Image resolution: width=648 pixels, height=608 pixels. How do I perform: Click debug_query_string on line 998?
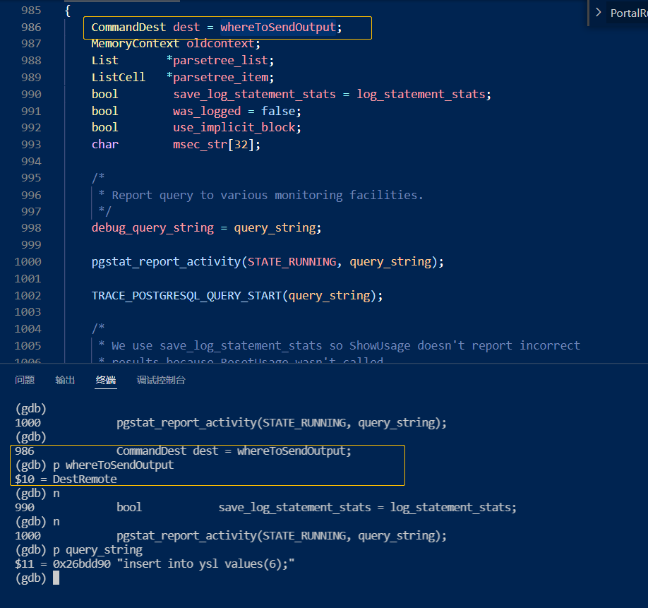pyautogui.click(x=152, y=228)
